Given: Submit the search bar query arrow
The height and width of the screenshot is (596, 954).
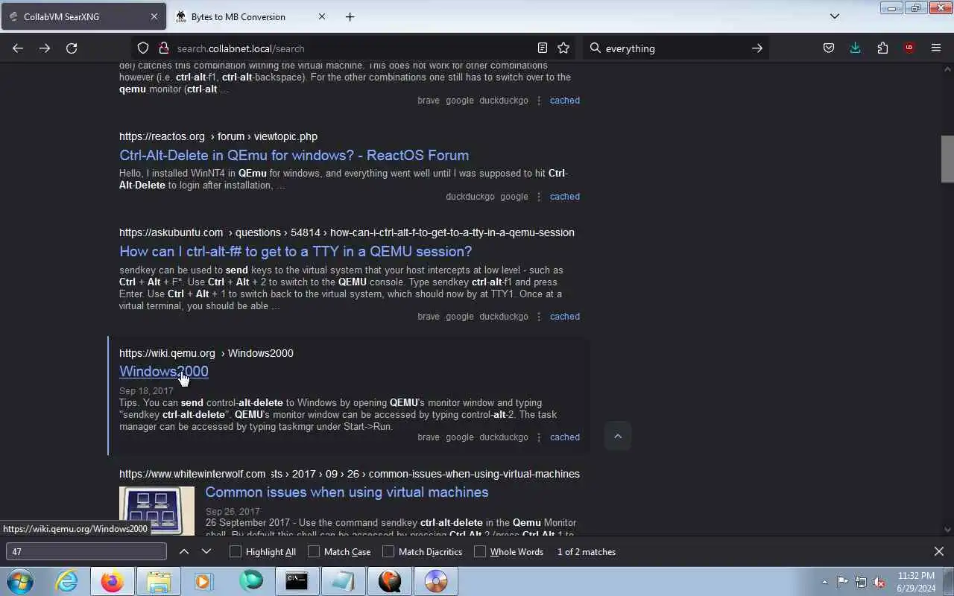Looking at the screenshot, I should pos(756,48).
